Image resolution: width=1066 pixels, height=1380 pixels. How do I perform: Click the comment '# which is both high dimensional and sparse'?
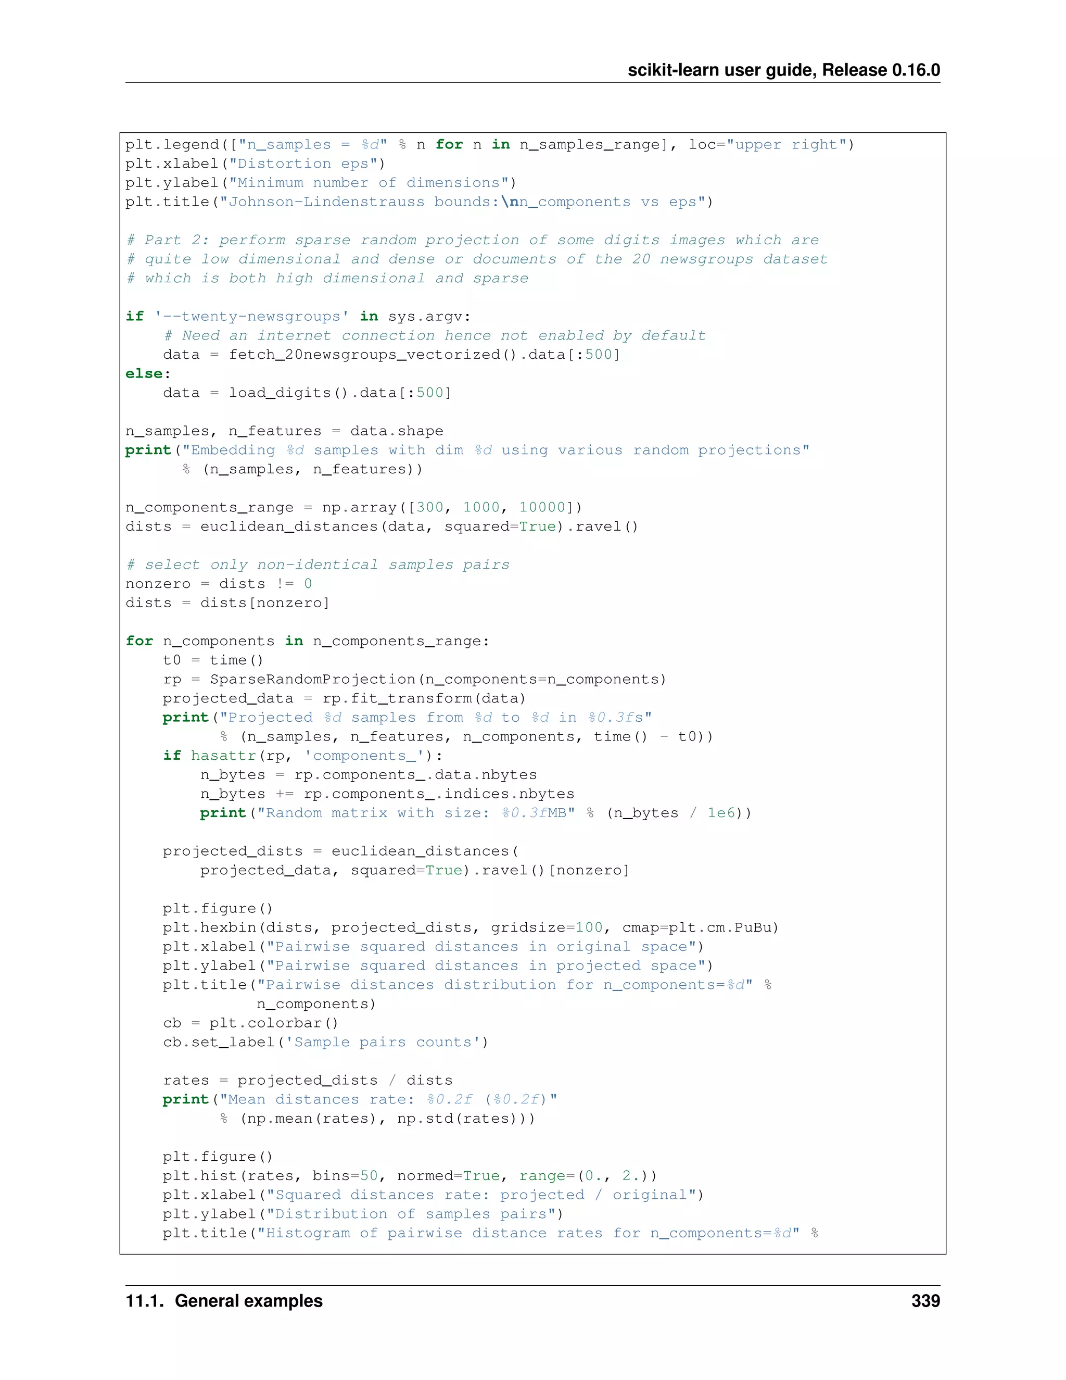(x=327, y=278)
